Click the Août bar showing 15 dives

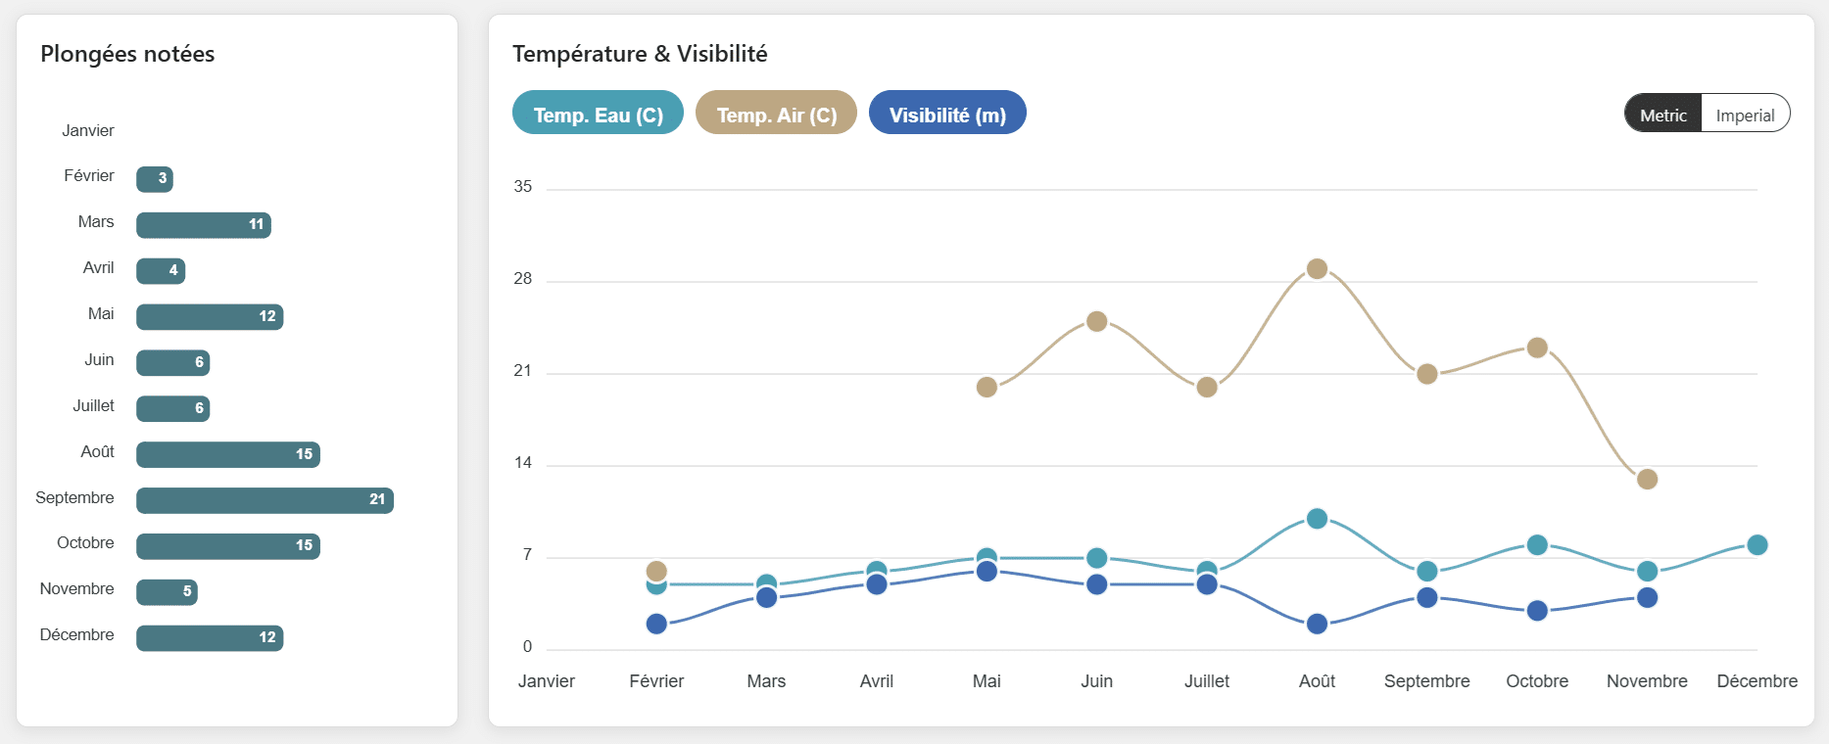pos(228,454)
